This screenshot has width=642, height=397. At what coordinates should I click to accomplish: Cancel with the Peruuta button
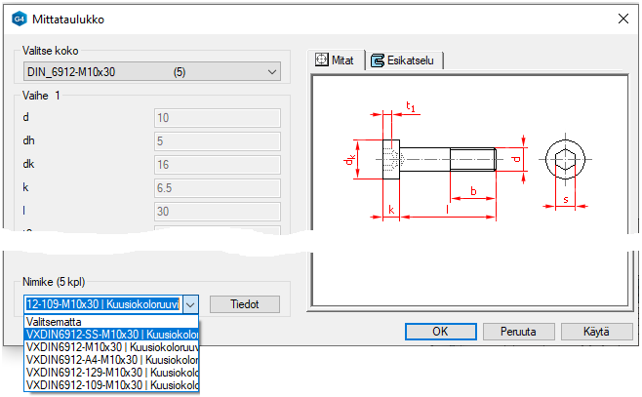click(x=519, y=332)
